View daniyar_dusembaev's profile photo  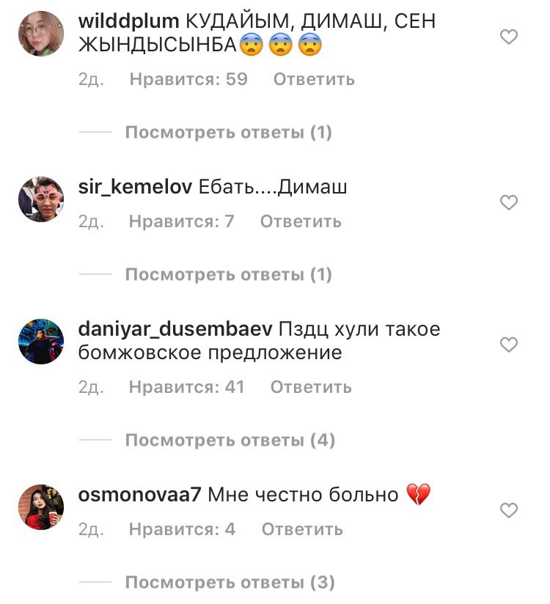[x=41, y=342]
